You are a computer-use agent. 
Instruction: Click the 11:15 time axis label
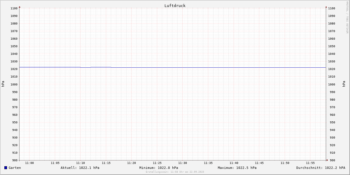tap(106, 163)
